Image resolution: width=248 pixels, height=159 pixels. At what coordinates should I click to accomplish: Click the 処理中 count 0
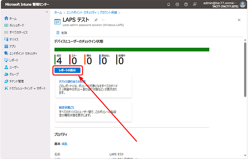121,61
